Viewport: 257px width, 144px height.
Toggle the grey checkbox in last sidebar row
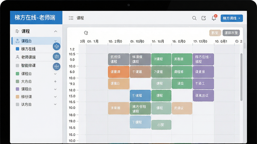pos(17,104)
